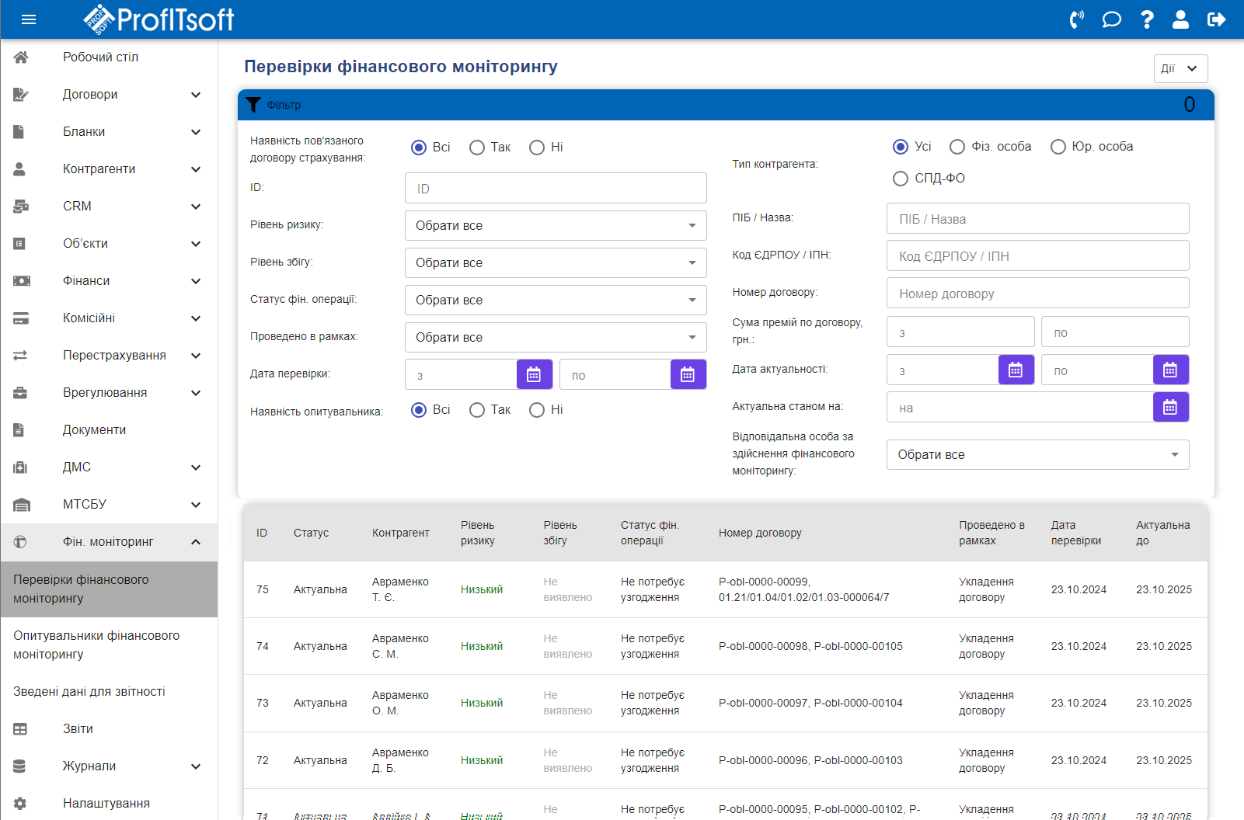1244x820 pixels.
Task: Open the user profile icon
Action: click(1180, 19)
